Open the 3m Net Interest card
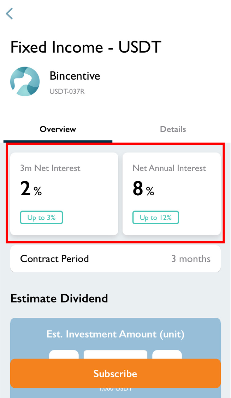Image resolution: width=231 pixels, height=398 pixels. point(64,194)
